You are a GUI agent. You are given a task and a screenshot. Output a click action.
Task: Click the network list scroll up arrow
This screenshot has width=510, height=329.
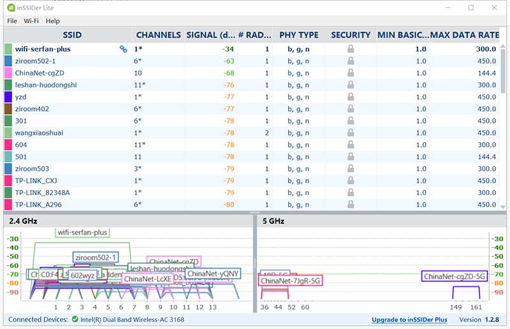pos(503,47)
